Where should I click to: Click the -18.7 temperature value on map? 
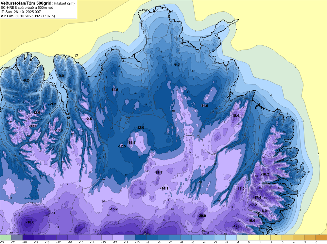[x=158, y=173]
